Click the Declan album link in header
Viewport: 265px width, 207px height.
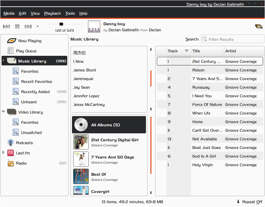click(x=155, y=30)
